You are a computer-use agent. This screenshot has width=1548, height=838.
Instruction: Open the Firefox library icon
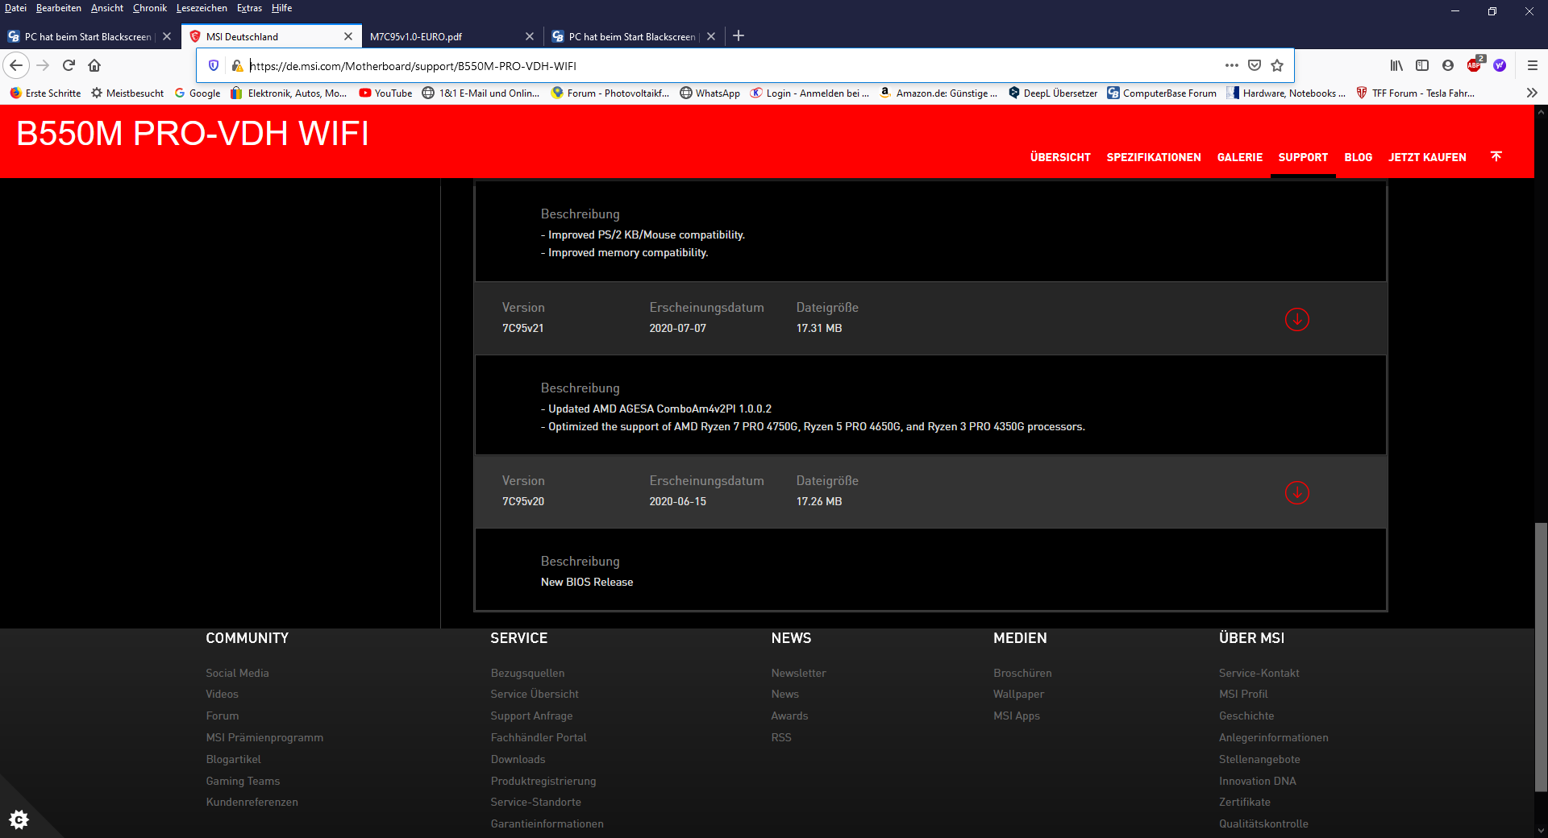point(1396,65)
